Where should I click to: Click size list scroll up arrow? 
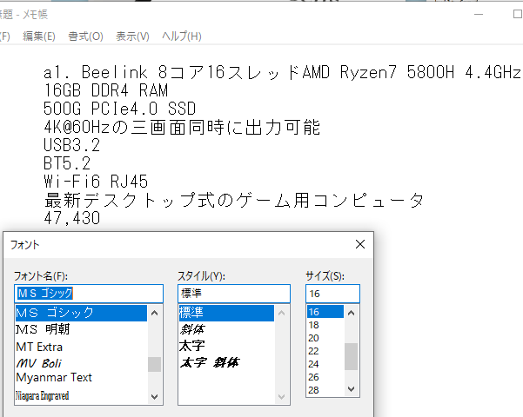click(x=352, y=313)
